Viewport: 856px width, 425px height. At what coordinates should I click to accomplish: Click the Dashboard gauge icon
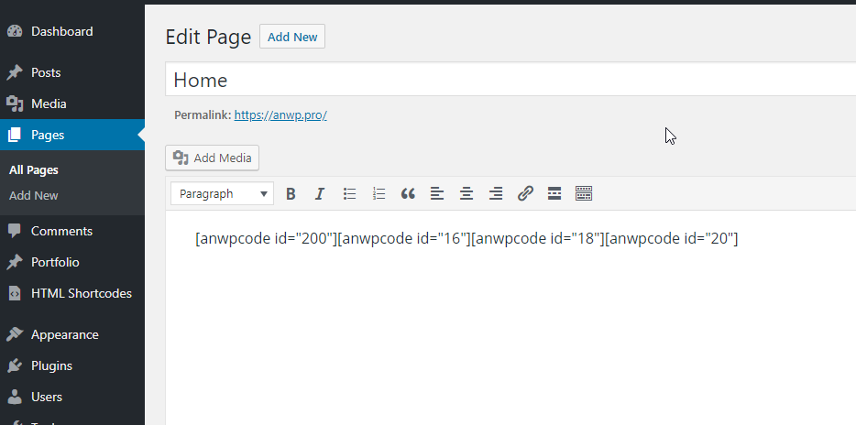15,31
